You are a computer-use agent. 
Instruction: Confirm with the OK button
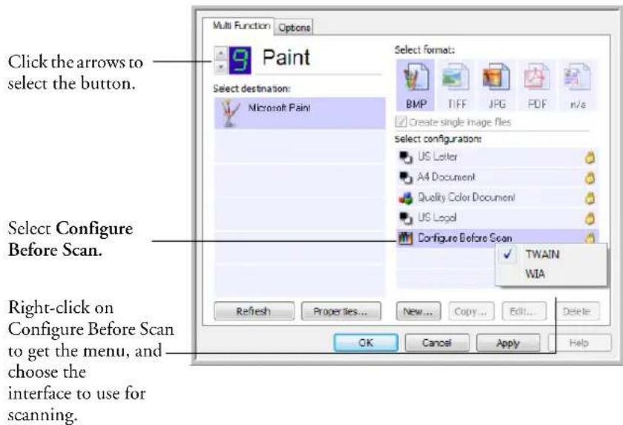pyautogui.click(x=366, y=343)
